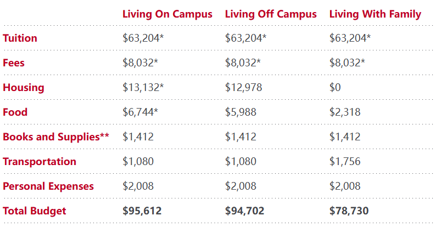Click the Food row label
Viewport: 436px width, 227px height.
pos(15,112)
